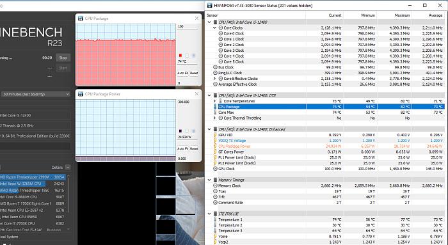Click the Sensor column header
The width and height of the screenshot is (448, 245).
(255, 15)
